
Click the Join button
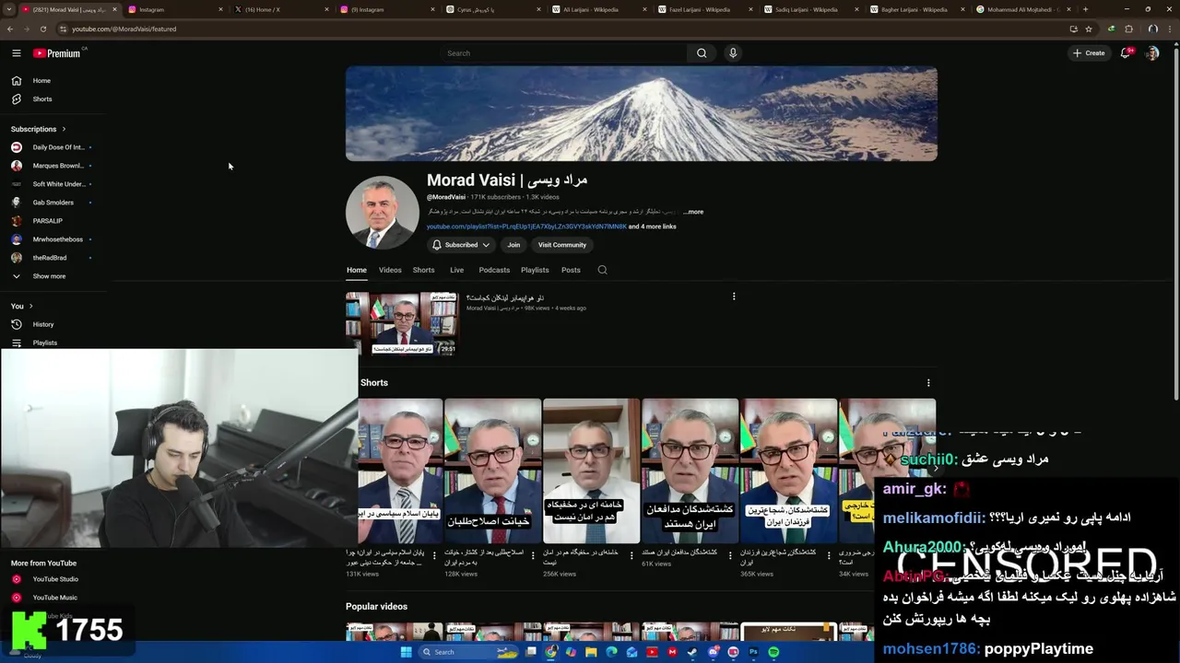[x=513, y=245]
